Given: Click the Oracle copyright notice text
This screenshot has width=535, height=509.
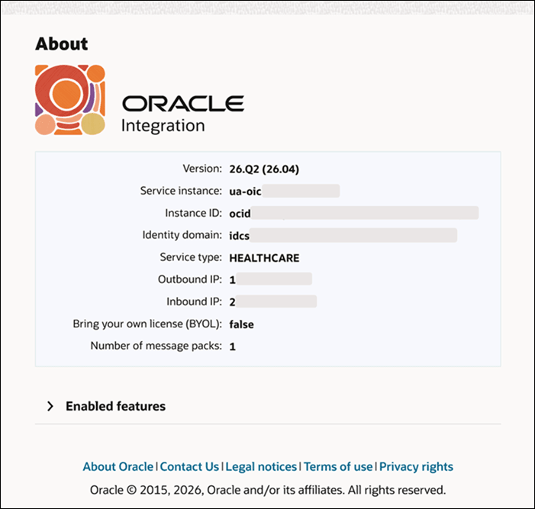Looking at the screenshot, I should click(268, 490).
